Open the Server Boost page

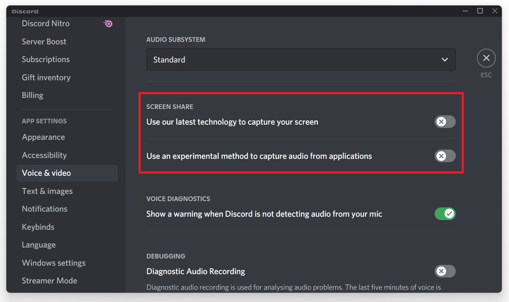click(44, 41)
